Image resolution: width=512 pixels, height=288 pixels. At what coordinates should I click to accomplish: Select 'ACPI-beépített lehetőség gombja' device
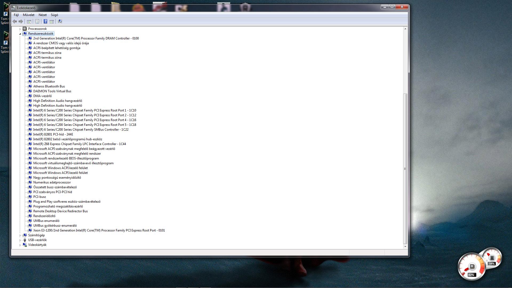point(57,48)
